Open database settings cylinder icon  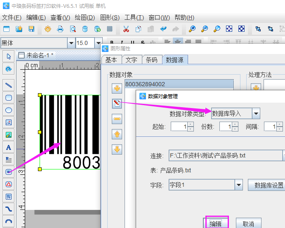tap(85, 29)
